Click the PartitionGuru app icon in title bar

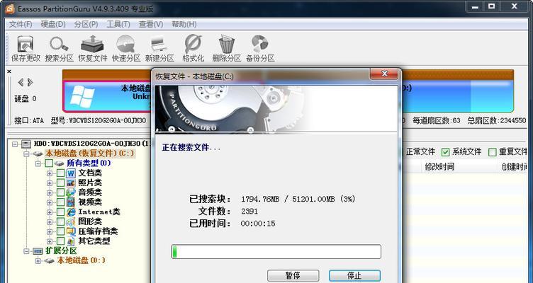pyautogui.click(x=9, y=8)
